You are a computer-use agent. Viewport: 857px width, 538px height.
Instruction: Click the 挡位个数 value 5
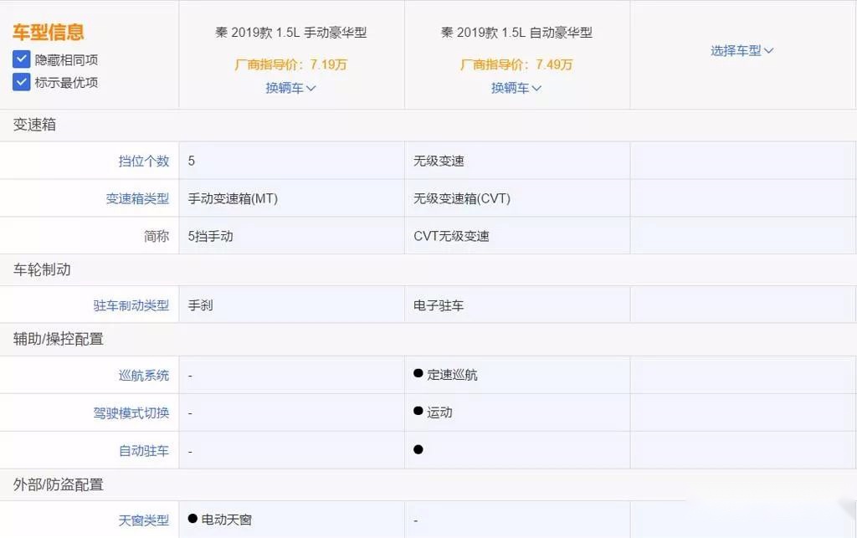tap(192, 161)
